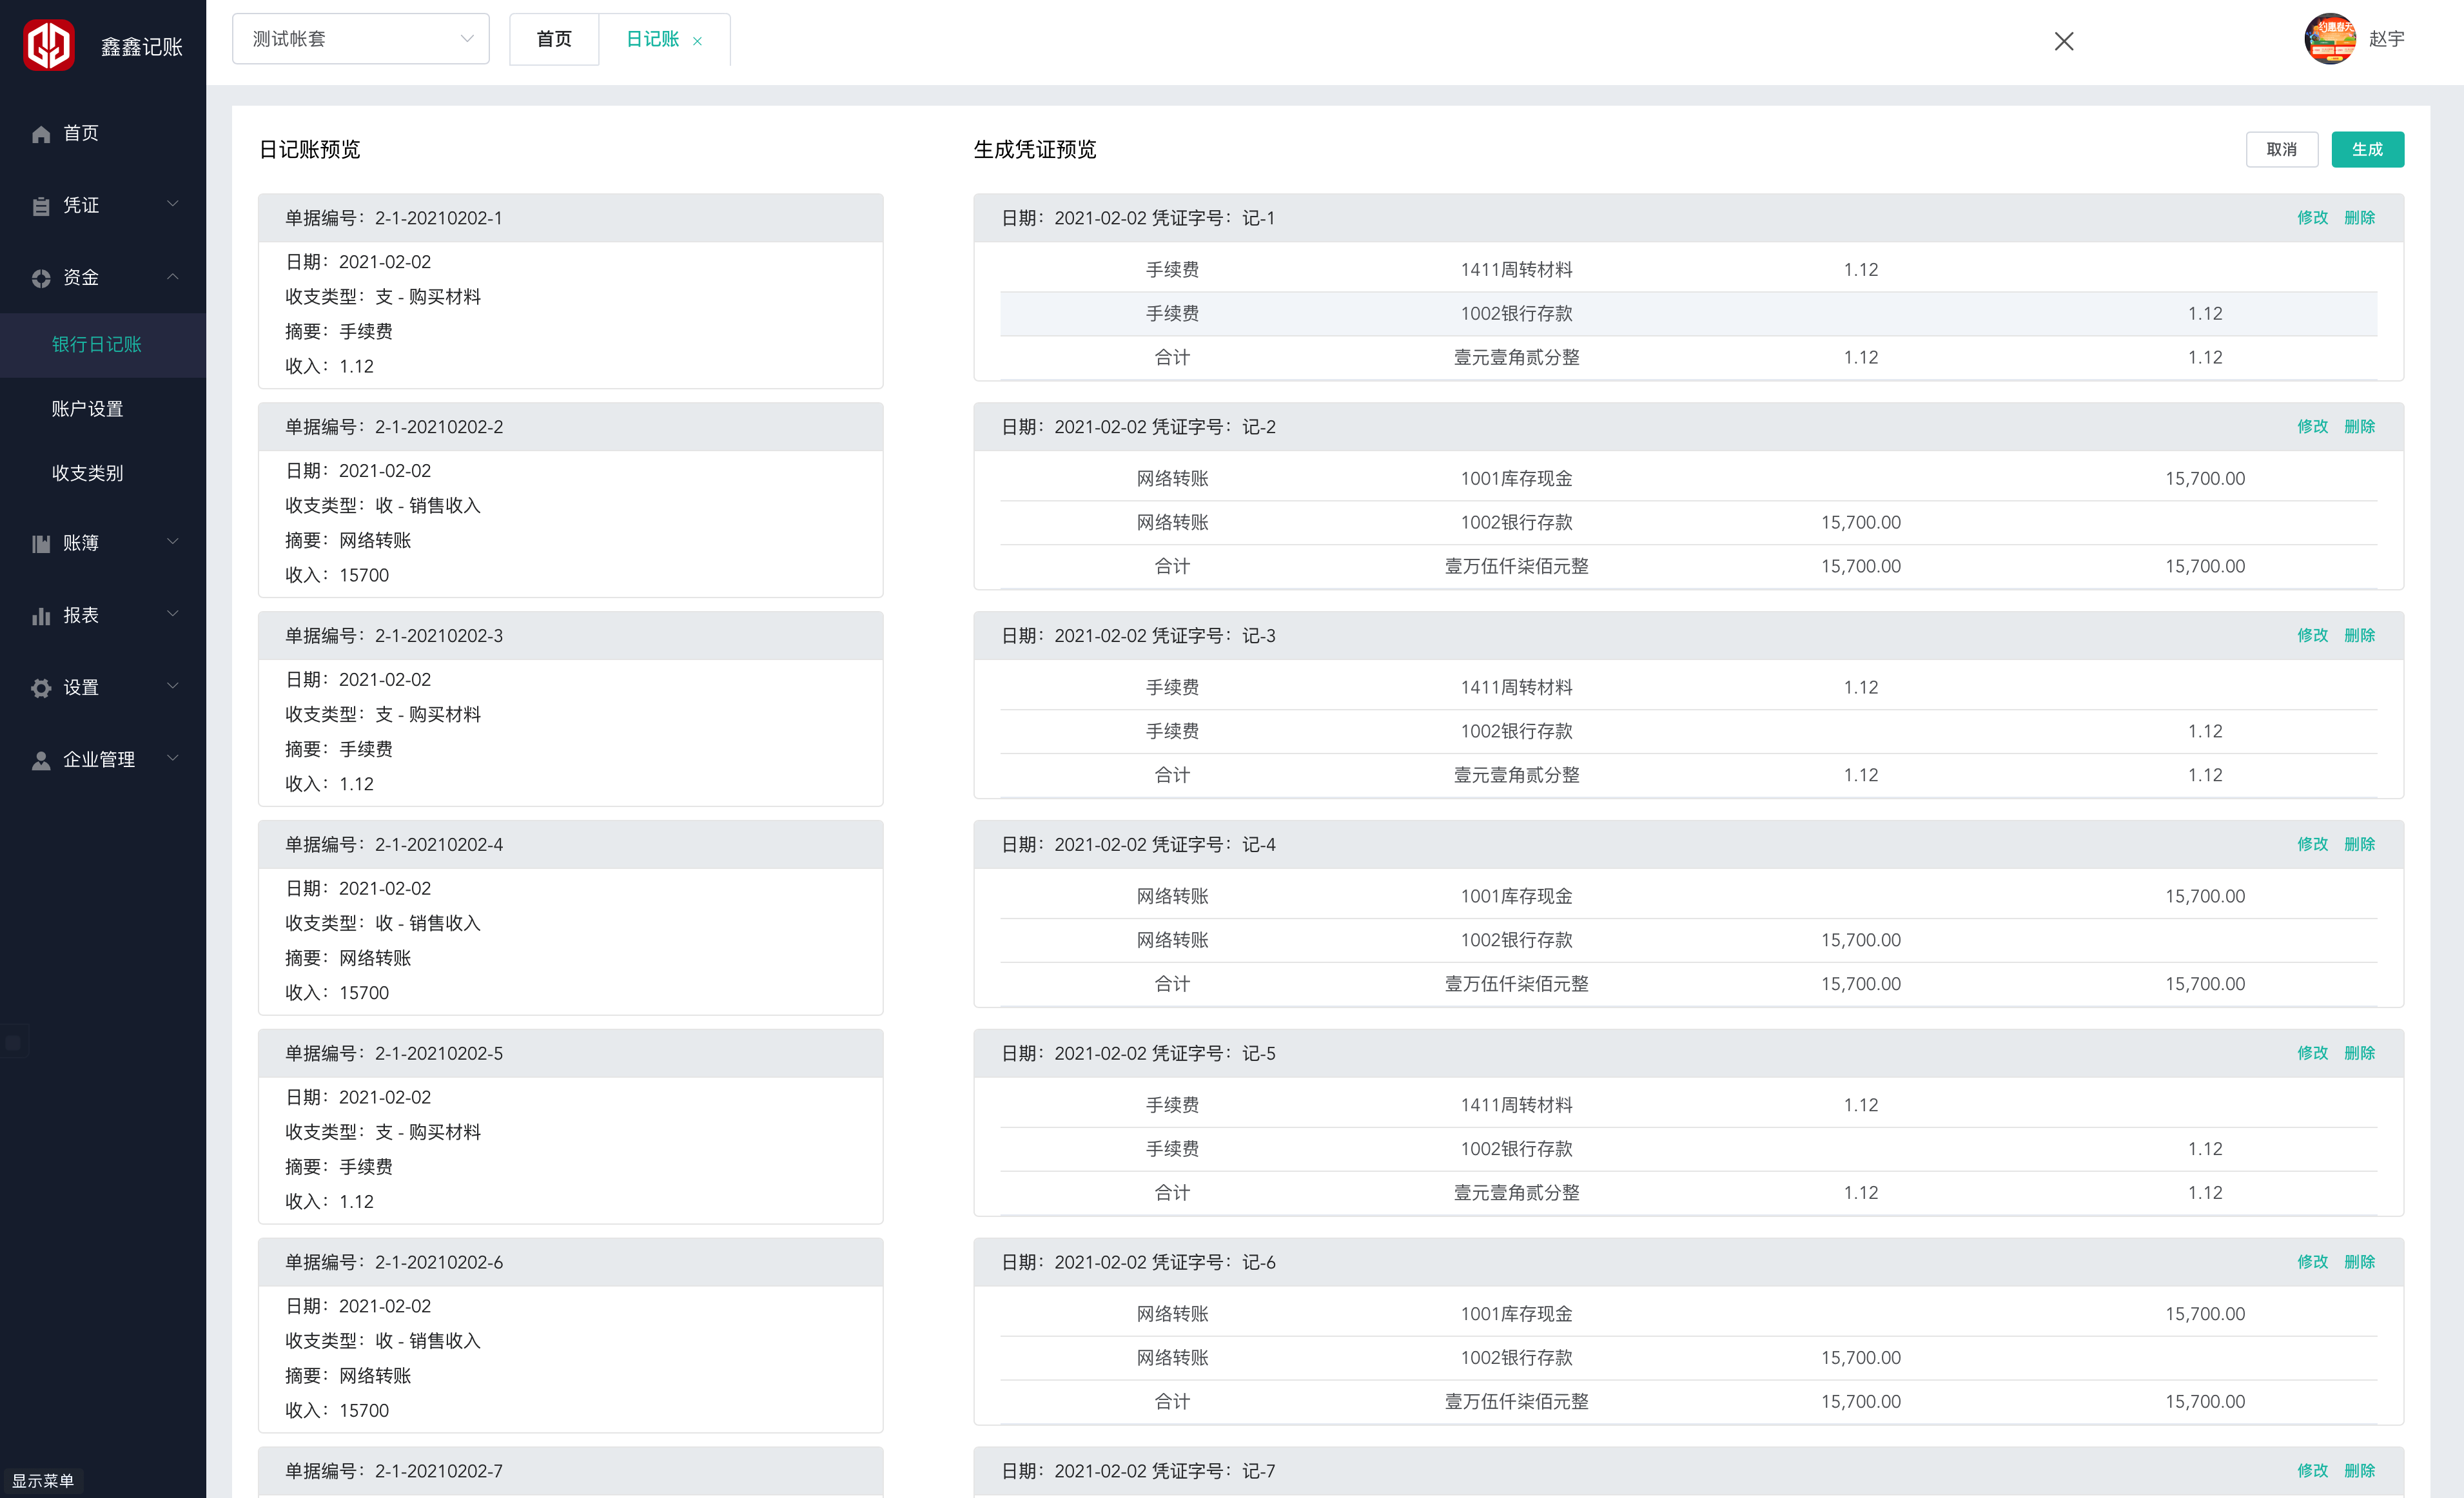Click 单据编号：2-1-20210202-4 header
Screen dimensions: 2464x1498
570,845
